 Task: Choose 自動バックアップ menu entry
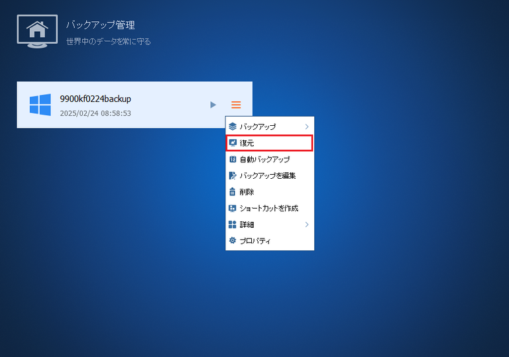coord(270,160)
